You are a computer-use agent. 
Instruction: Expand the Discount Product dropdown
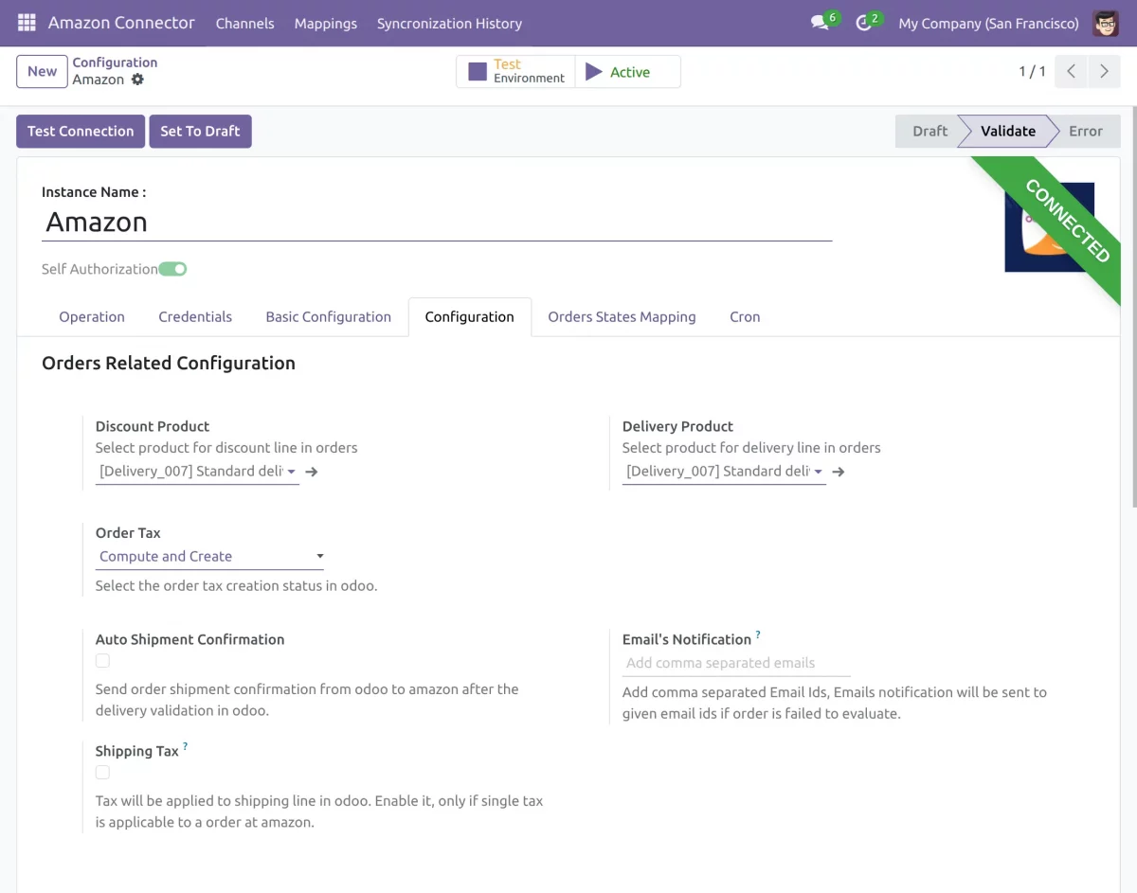291,472
